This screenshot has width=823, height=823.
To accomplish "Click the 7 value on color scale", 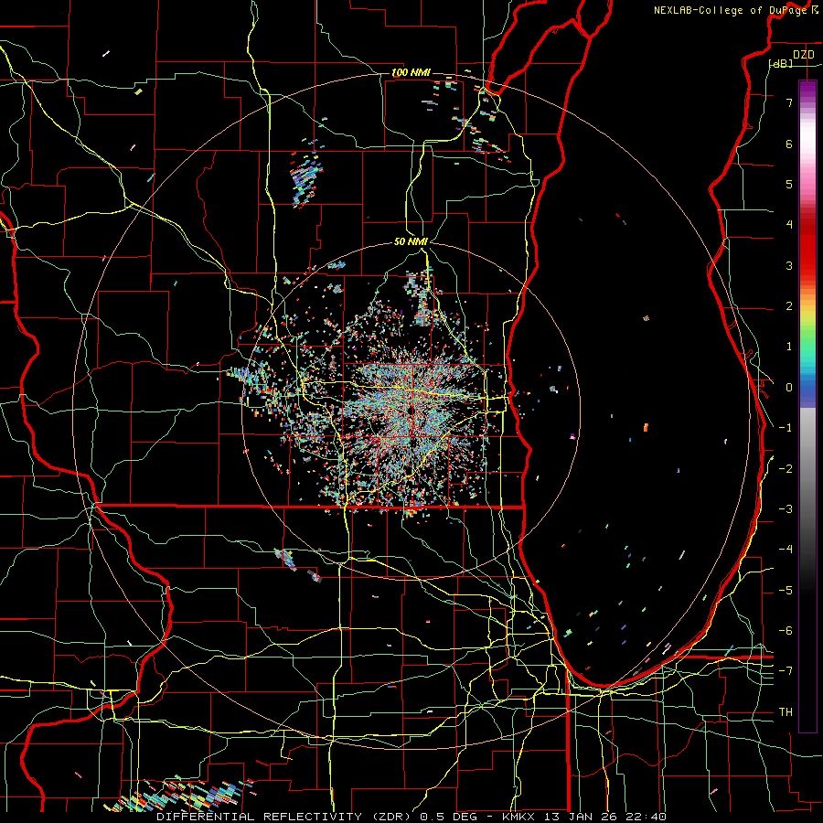I will tap(789, 102).
